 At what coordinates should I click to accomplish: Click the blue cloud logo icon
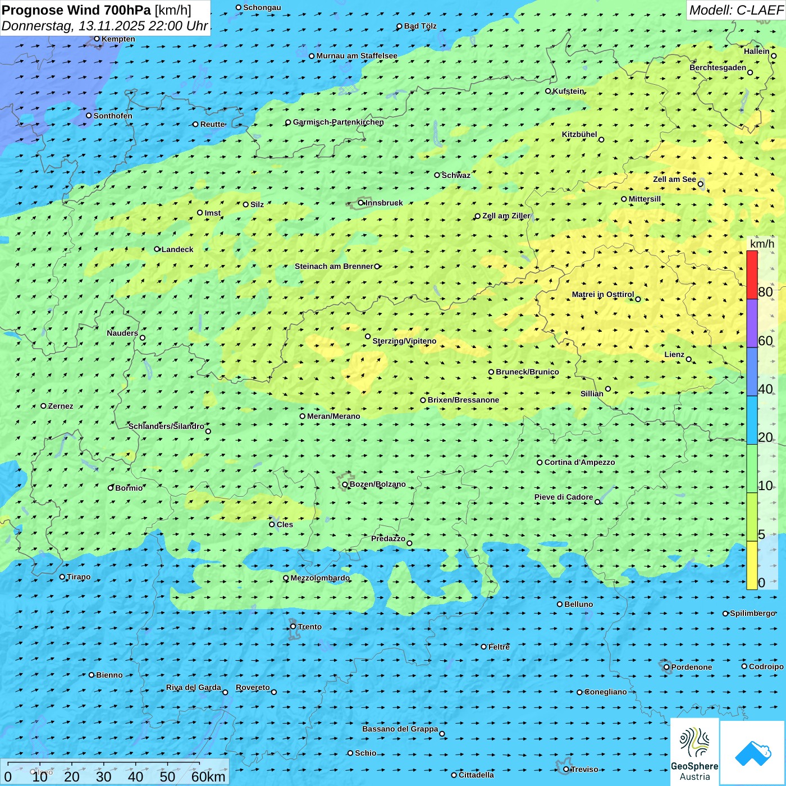click(x=753, y=752)
